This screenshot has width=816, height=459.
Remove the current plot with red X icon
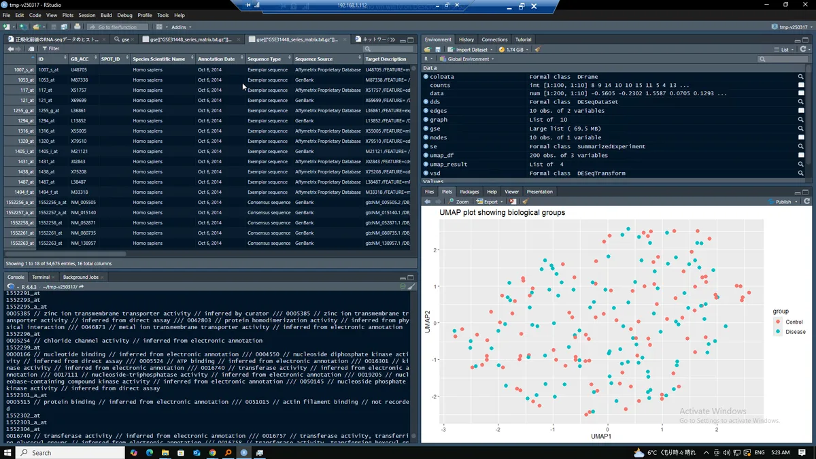pyautogui.click(x=513, y=202)
